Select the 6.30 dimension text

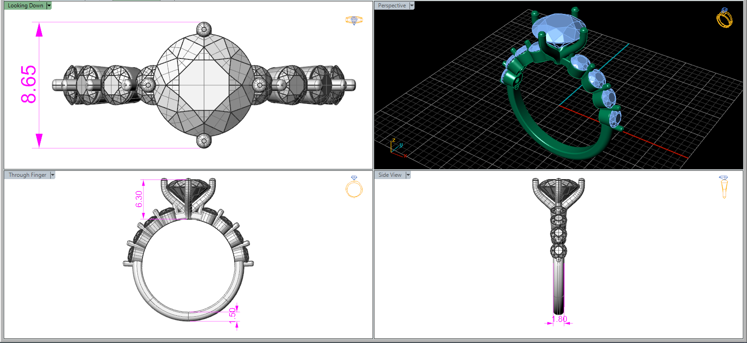point(139,199)
